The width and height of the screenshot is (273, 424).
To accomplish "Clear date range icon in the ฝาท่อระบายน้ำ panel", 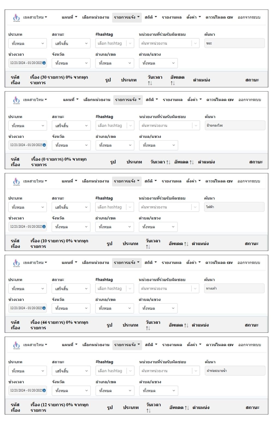I will pyautogui.click(x=44, y=390).
